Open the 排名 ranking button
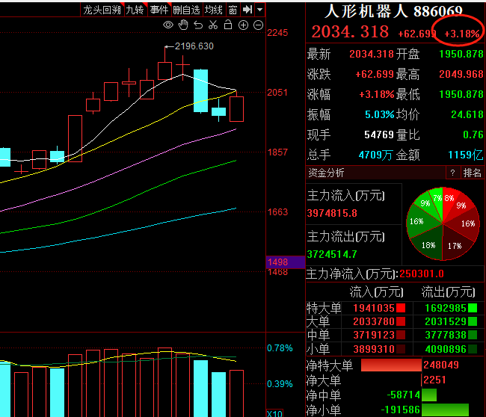 coord(473,173)
